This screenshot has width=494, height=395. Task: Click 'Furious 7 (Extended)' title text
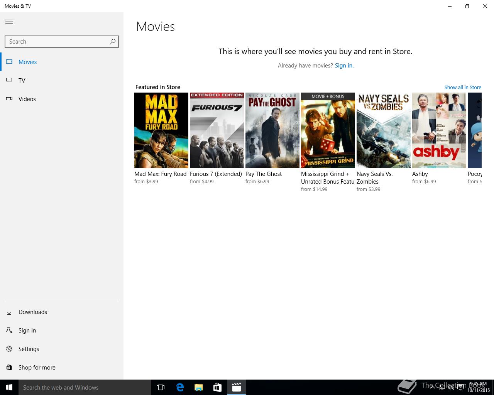[x=216, y=174]
